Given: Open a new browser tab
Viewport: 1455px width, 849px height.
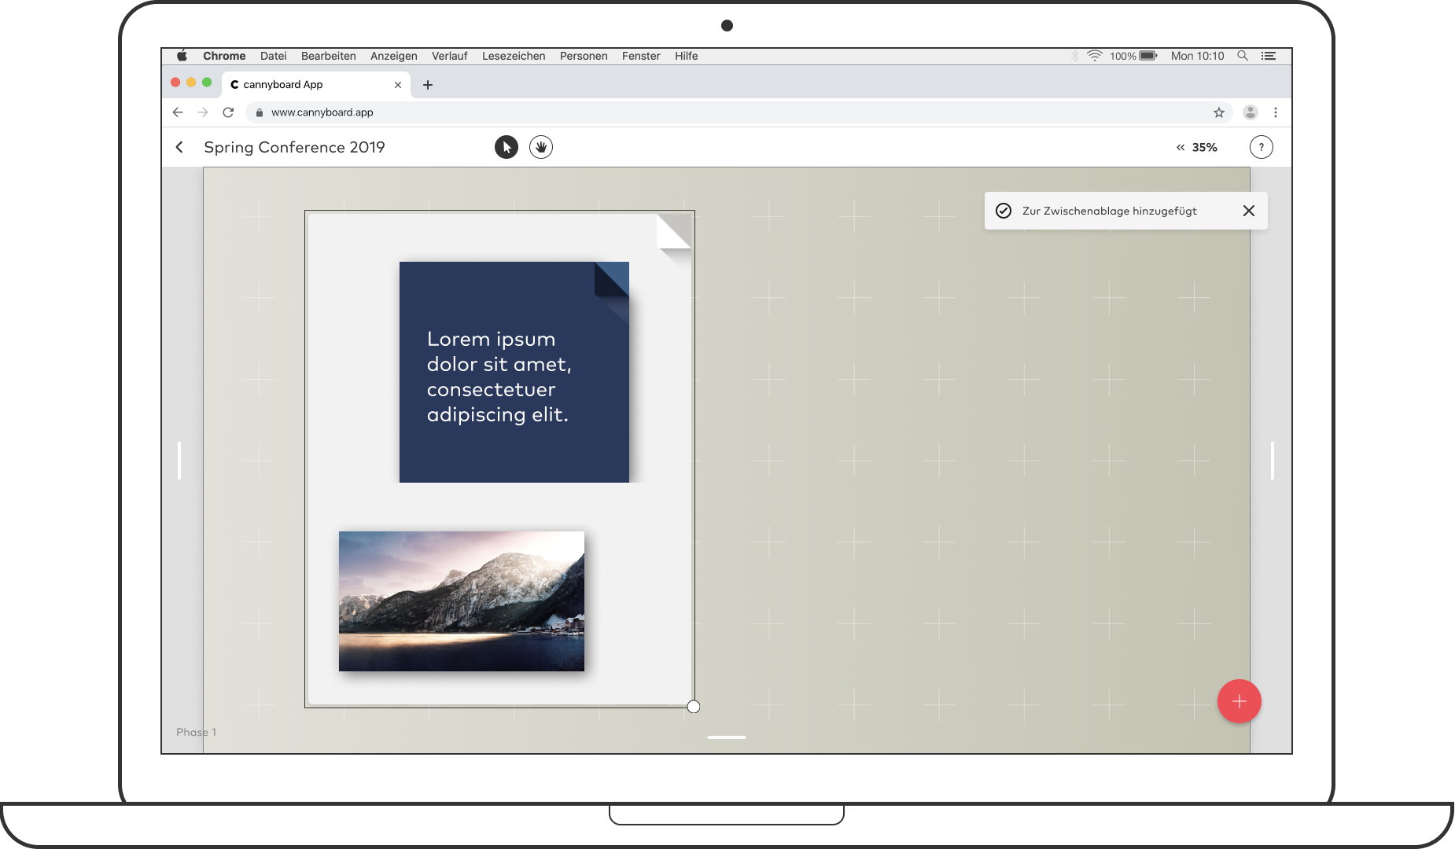Looking at the screenshot, I should point(428,85).
